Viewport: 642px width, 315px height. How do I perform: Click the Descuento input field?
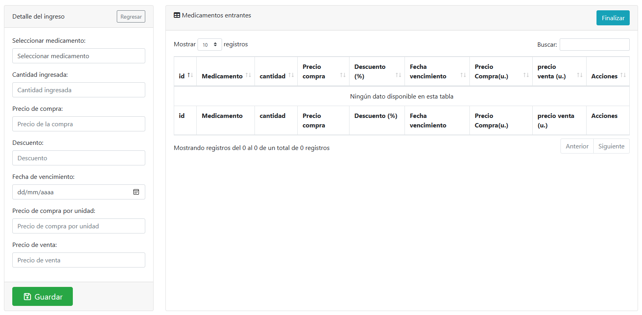click(x=79, y=158)
